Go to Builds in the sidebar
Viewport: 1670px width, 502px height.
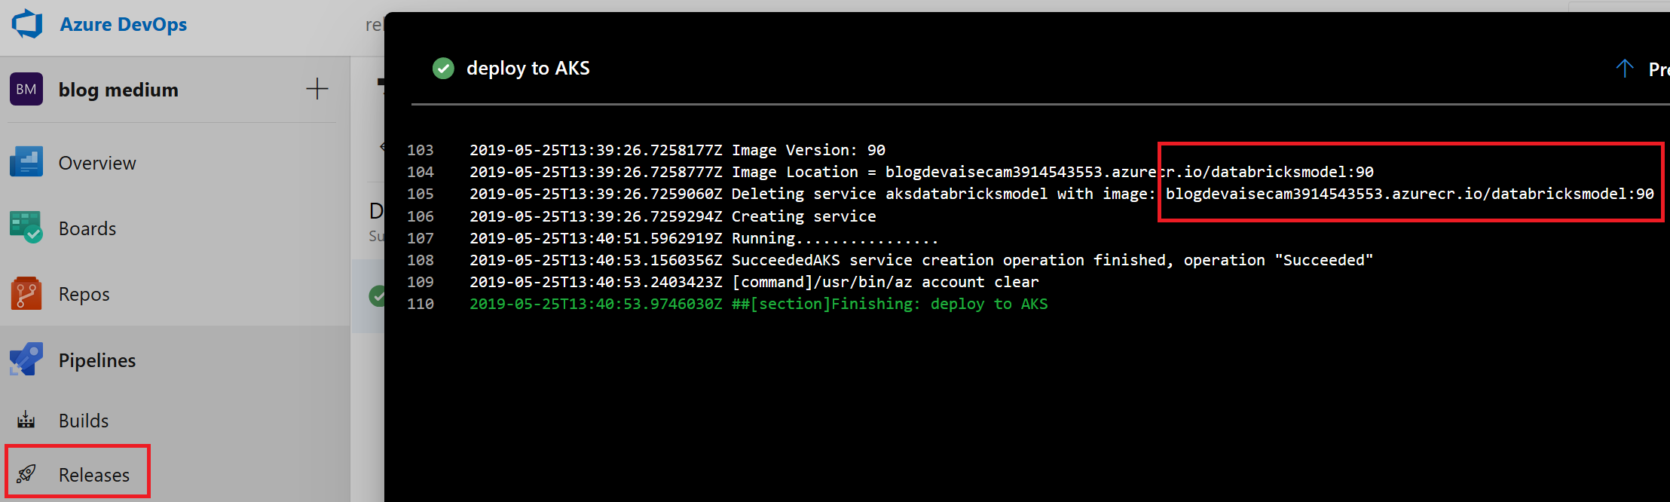click(x=84, y=421)
